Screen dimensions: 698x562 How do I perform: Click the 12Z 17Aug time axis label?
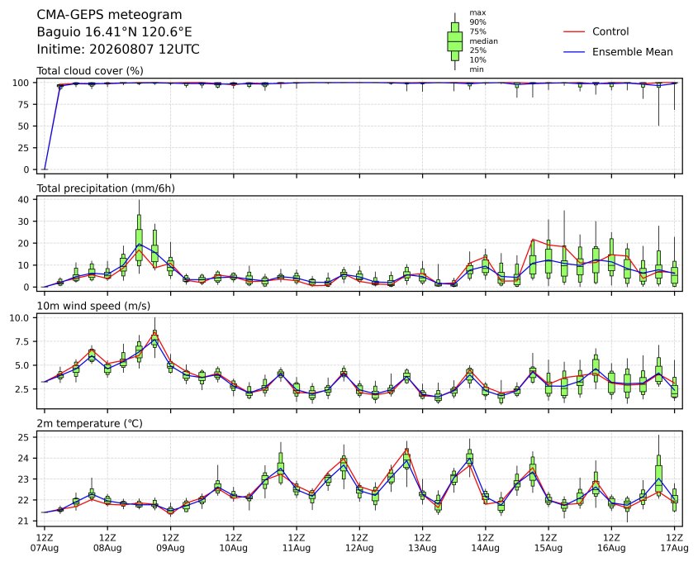pos(674,543)
